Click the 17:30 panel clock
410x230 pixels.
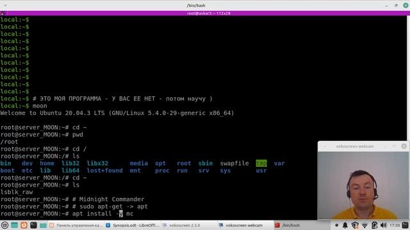click(x=395, y=225)
